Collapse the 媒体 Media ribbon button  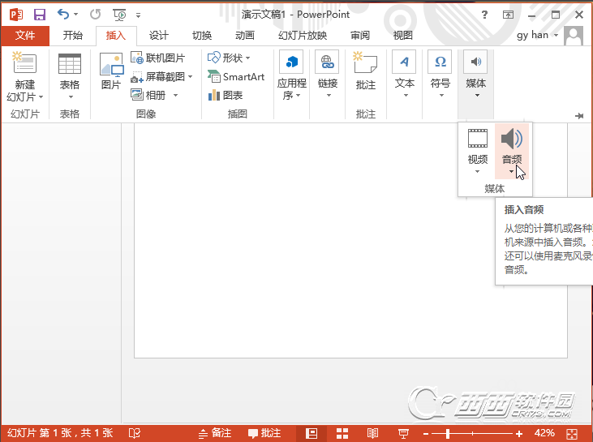coord(475,75)
